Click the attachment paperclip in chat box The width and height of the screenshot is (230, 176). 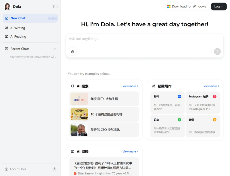(x=73, y=51)
